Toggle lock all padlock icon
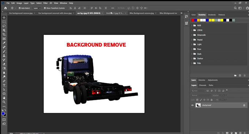 click(x=212, y=100)
